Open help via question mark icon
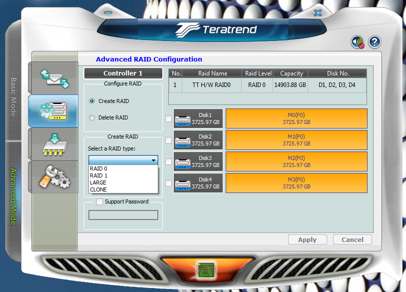The image size is (406, 292). (x=375, y=42)
